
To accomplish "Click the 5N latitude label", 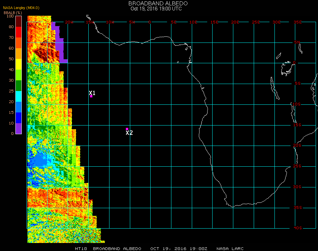I will point(297,42).
